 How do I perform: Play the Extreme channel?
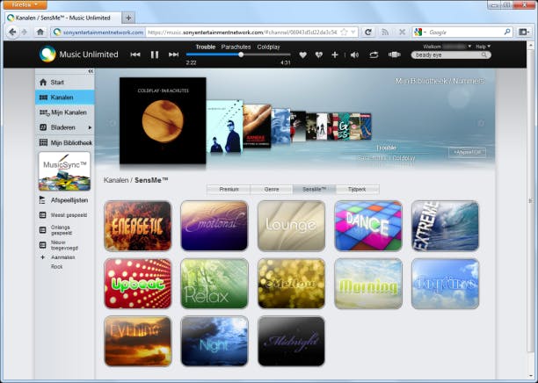(x=445, y=226)
